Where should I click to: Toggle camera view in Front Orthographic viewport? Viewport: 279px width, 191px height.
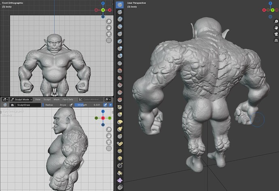click(x=109, y=34)
